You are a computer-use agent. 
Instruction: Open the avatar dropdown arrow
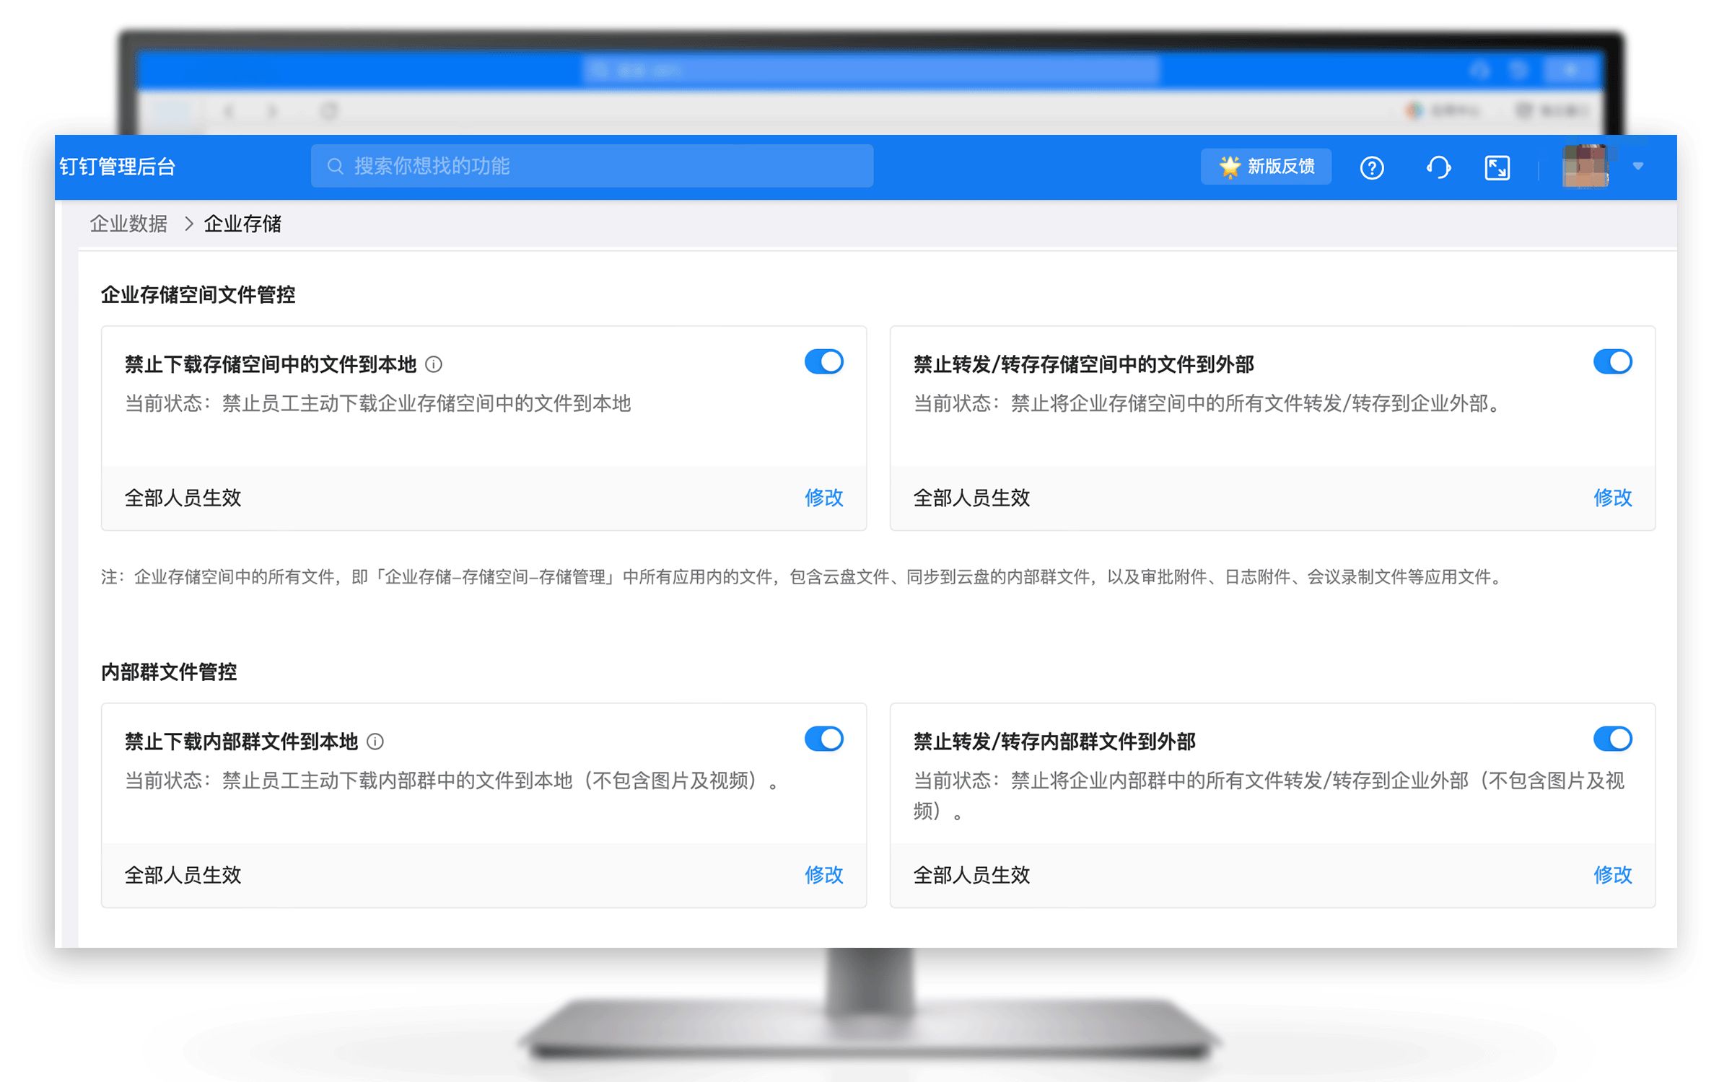tap(1637, 167)
